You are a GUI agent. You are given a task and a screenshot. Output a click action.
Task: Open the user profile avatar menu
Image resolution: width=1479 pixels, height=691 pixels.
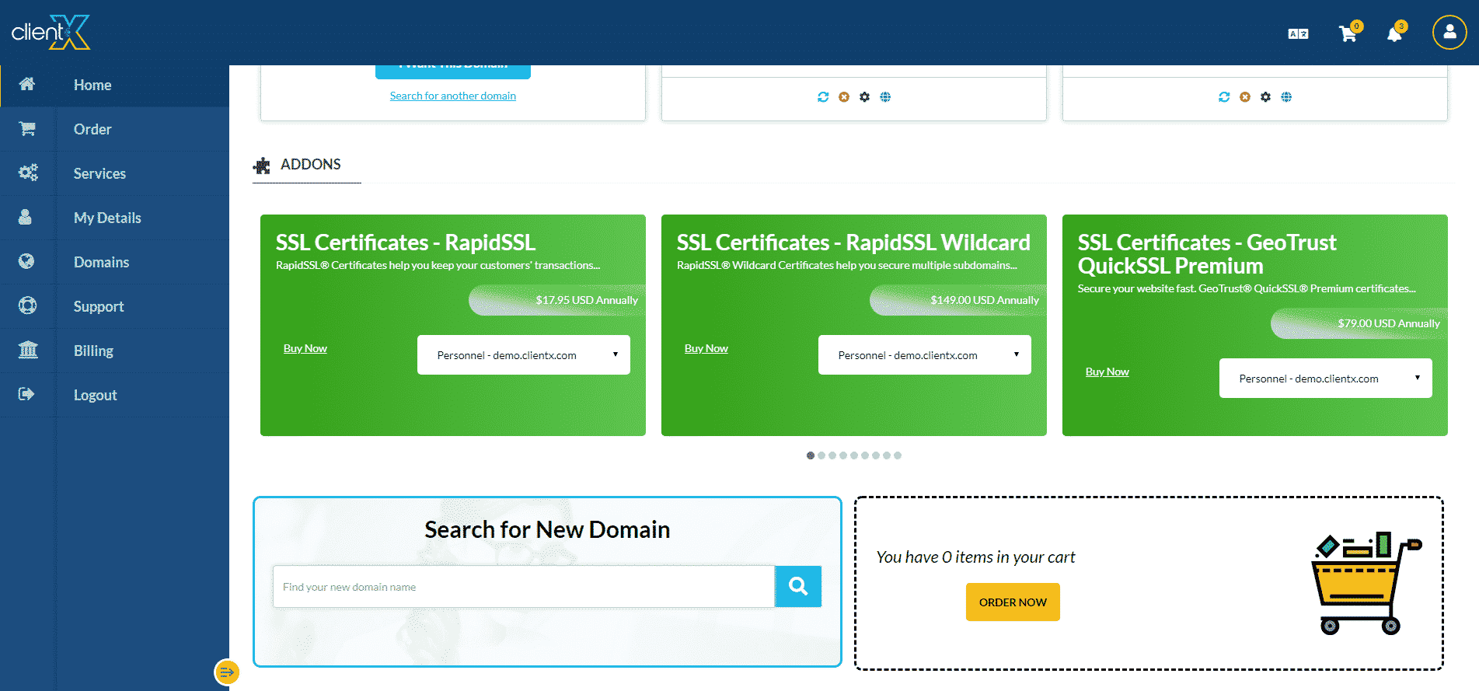click(1449, 33)
